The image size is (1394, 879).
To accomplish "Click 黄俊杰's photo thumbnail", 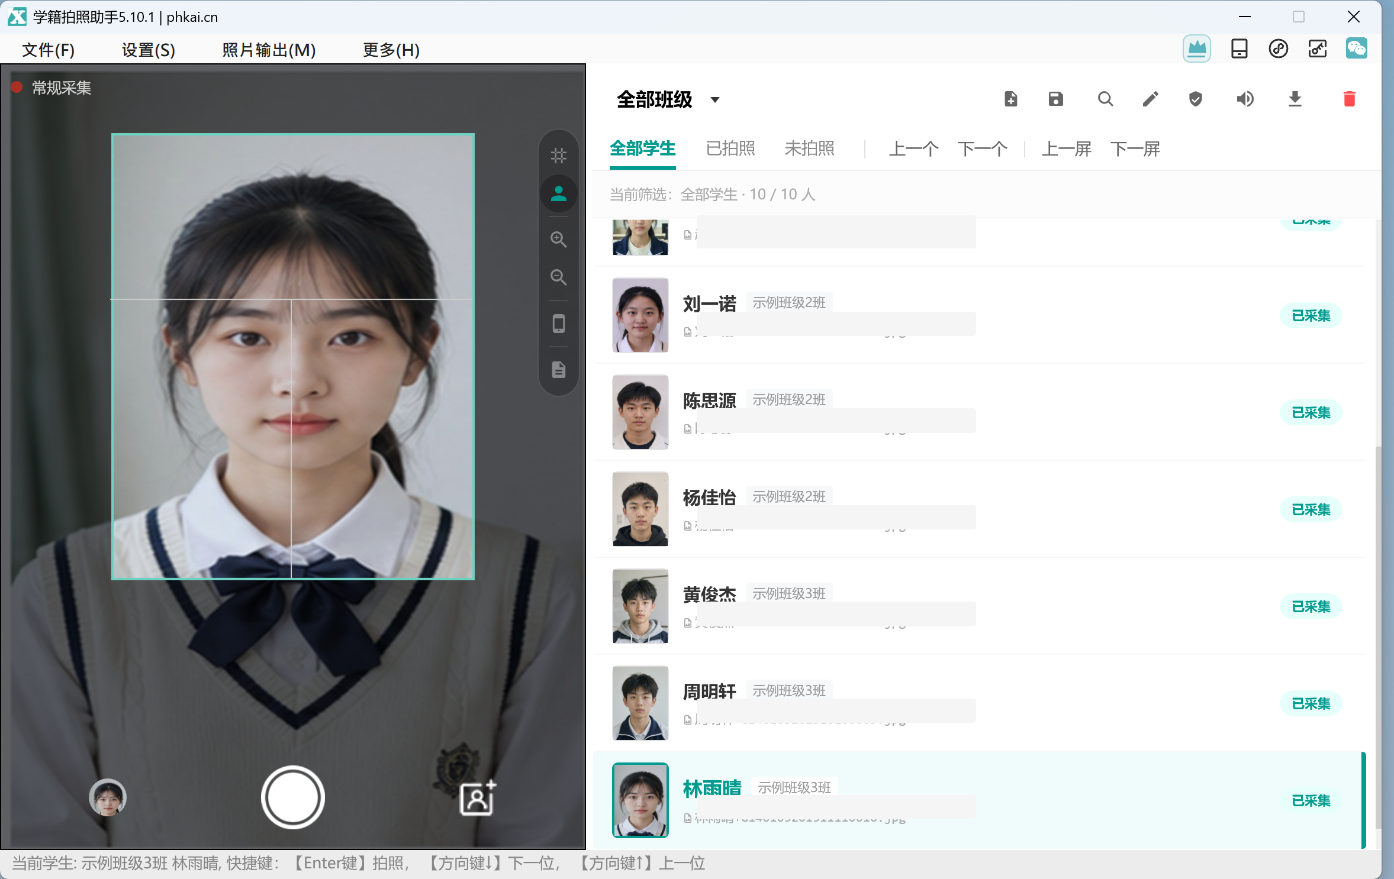I will [640, 606].
